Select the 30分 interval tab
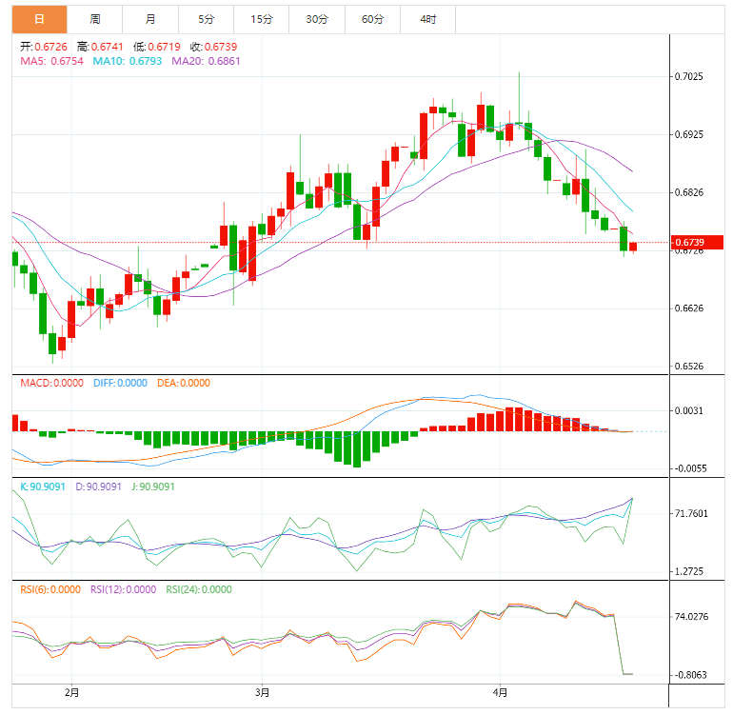The height and width of the screenshot is (715, 733). (x=317, y=19)
